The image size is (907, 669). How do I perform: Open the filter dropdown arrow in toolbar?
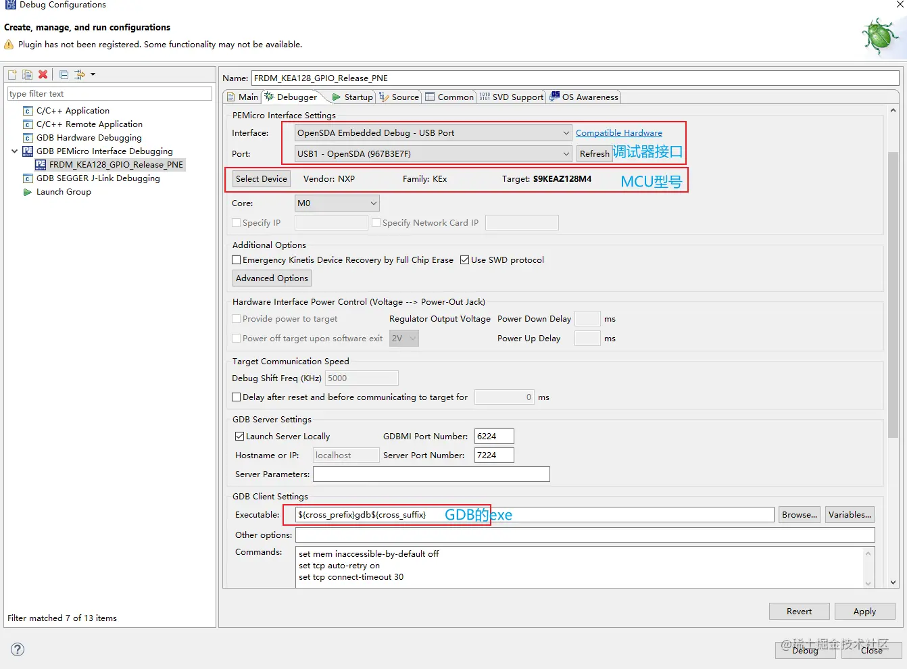pyautogui.click(x=93, y=74)
